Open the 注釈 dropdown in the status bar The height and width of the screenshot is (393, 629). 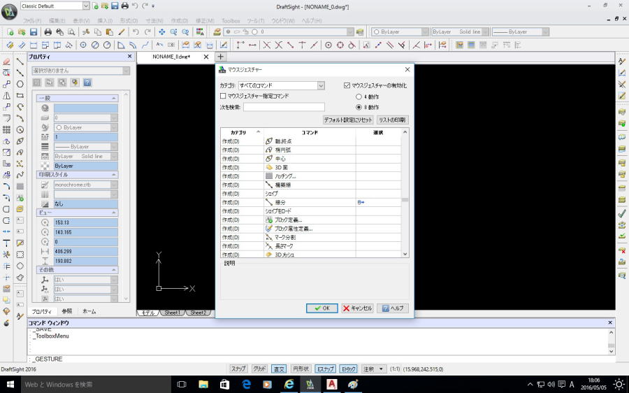[x=373, y=369]
